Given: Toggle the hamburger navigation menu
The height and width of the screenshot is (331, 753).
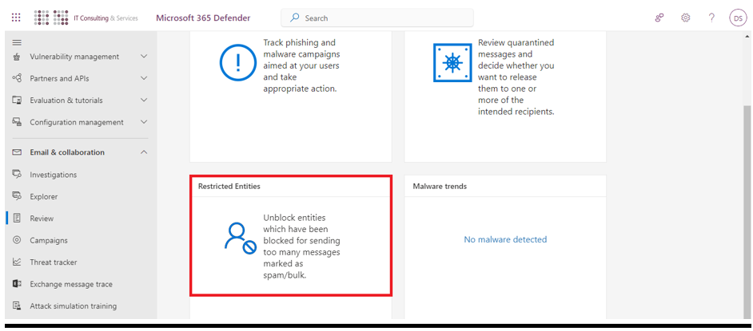Looking at the screenshot, I should [x=17, y=42].
